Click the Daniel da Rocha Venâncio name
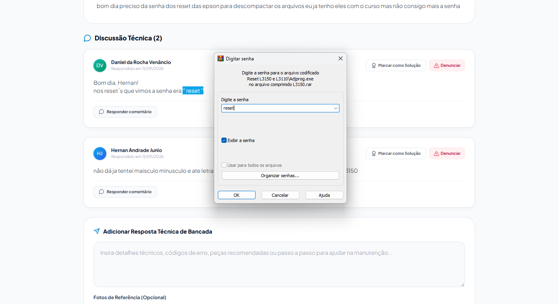The width and height of the screenshot is (558, 304). coord(141,62)
